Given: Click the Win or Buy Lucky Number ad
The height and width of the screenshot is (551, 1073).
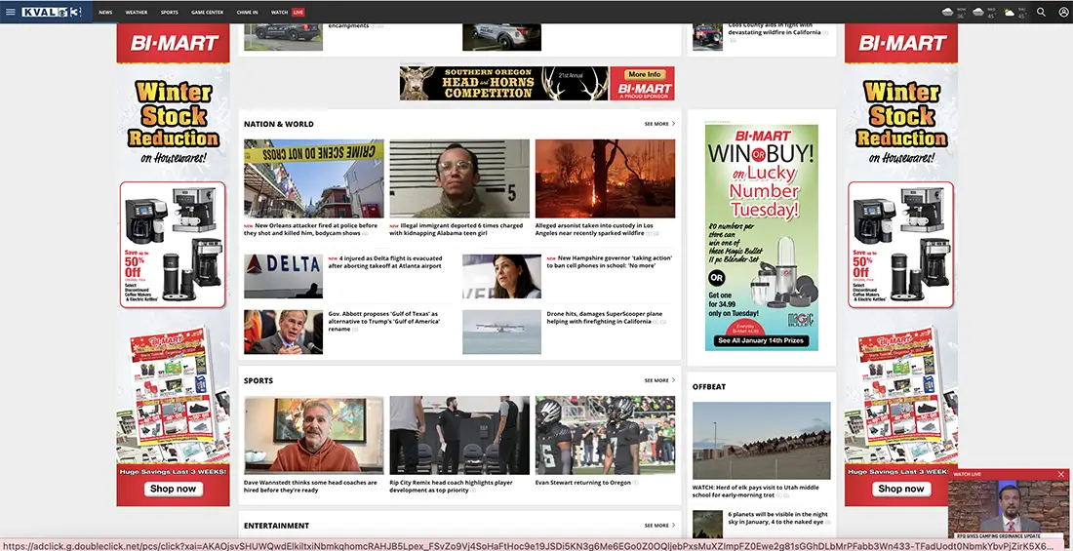Looking at the screenshot, I should point(762,238).
